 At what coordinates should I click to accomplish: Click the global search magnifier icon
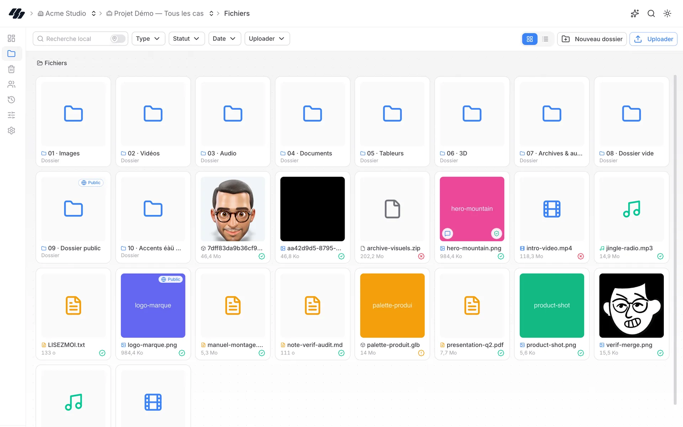tap(651, 14)
